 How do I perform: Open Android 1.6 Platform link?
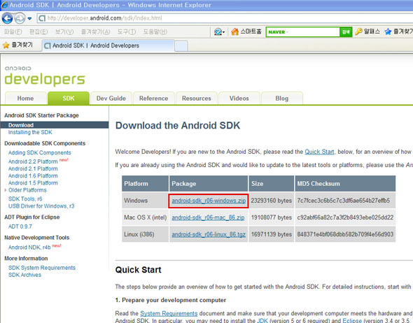(33, 175)
